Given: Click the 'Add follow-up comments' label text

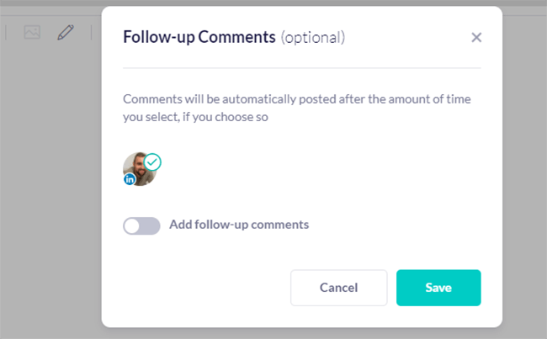Looking at the screenshot, I should click(239, 225).
